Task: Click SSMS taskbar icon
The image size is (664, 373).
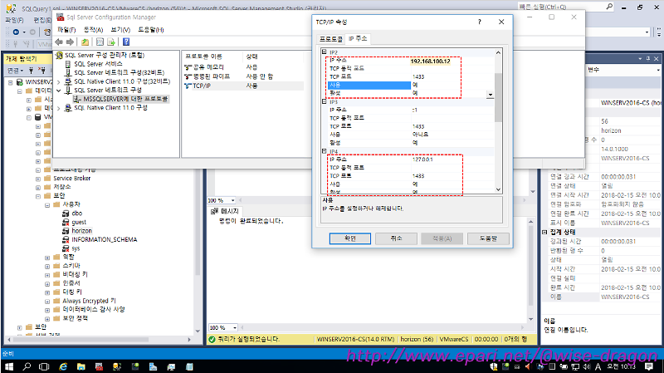Action: point(117,366)
